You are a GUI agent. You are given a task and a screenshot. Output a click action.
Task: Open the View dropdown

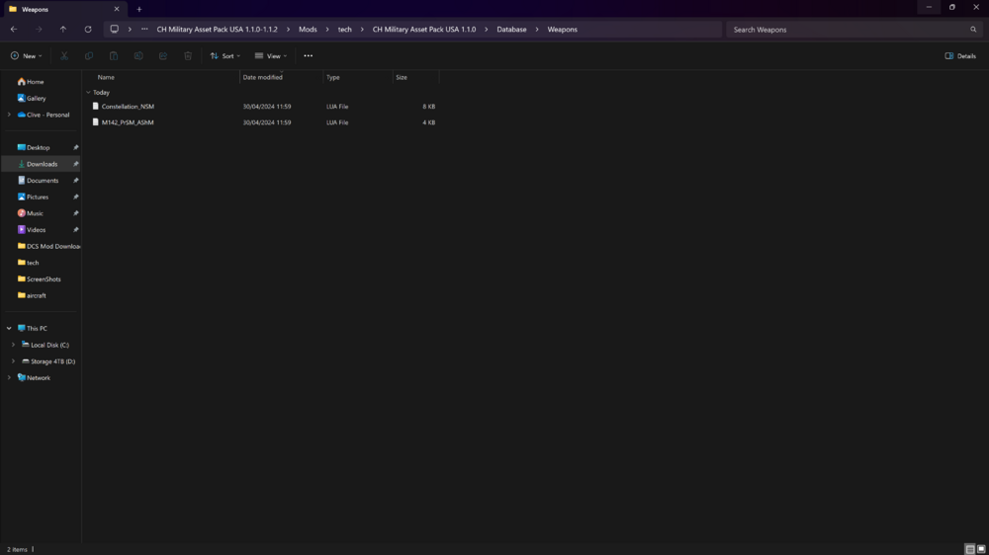pyautogui.click(x=271, y=56)
